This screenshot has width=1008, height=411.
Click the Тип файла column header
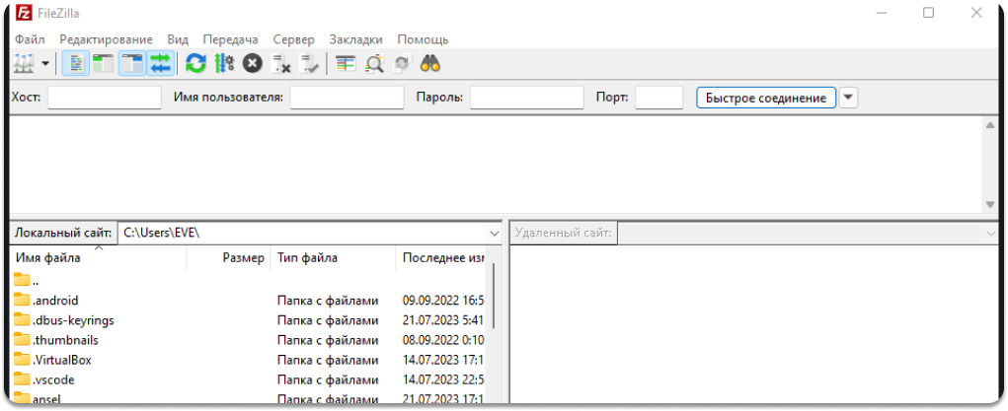pyautogui.click(x=307, y=258)
